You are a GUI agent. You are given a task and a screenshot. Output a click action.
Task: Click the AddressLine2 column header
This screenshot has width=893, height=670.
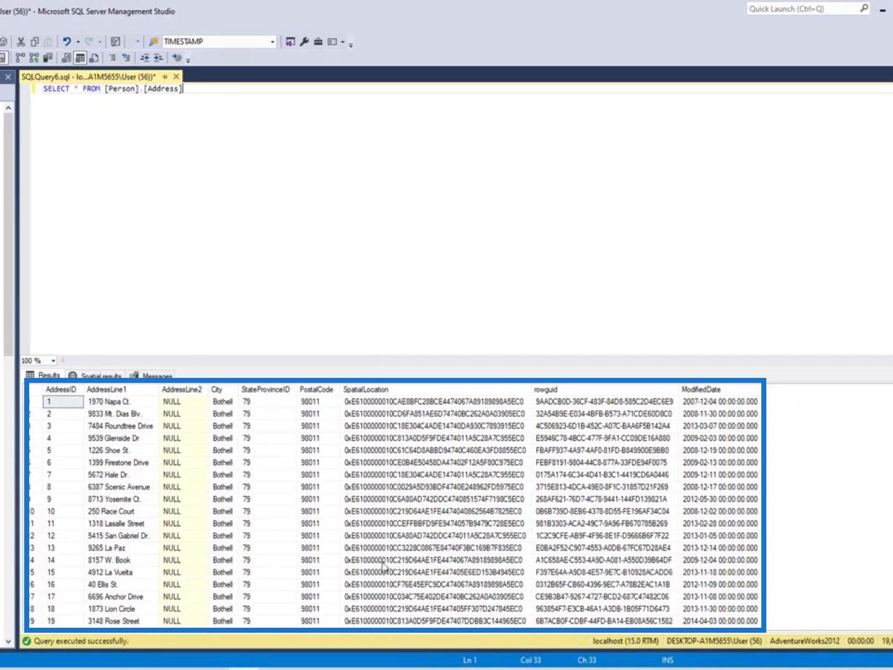182,390
